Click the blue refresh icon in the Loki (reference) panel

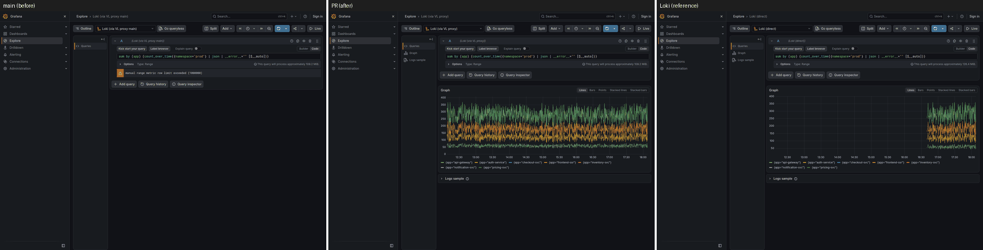point(936,29)
